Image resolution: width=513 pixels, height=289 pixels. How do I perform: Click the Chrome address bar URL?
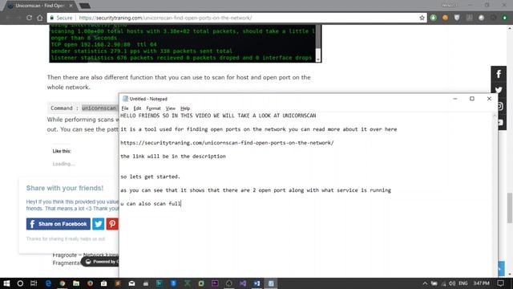click(x=165, y=18)
